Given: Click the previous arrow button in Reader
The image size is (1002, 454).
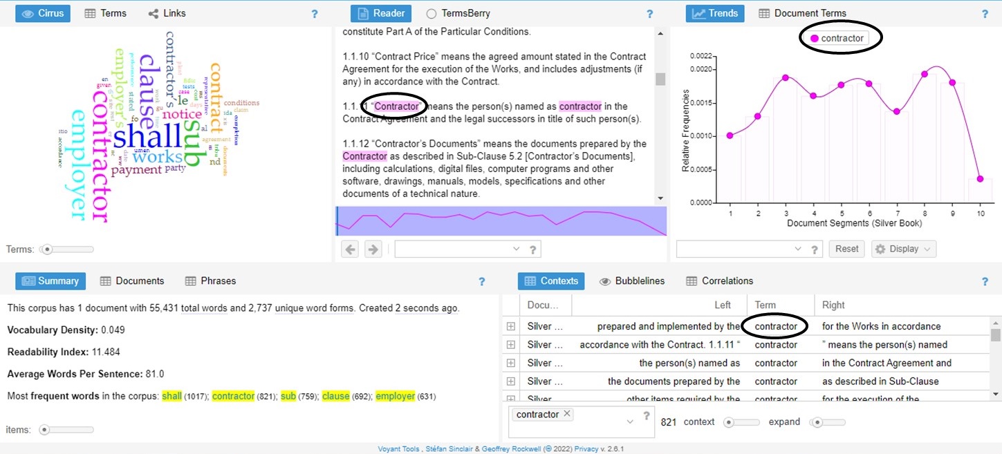Looking at the screenshot, I should (351, 249).
